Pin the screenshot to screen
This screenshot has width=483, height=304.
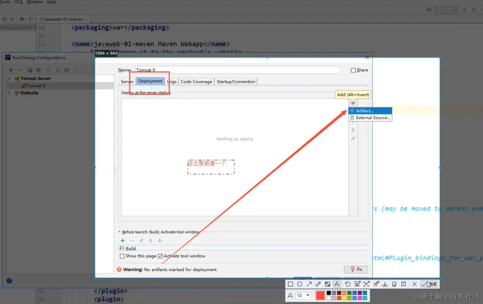coord(376,284)
